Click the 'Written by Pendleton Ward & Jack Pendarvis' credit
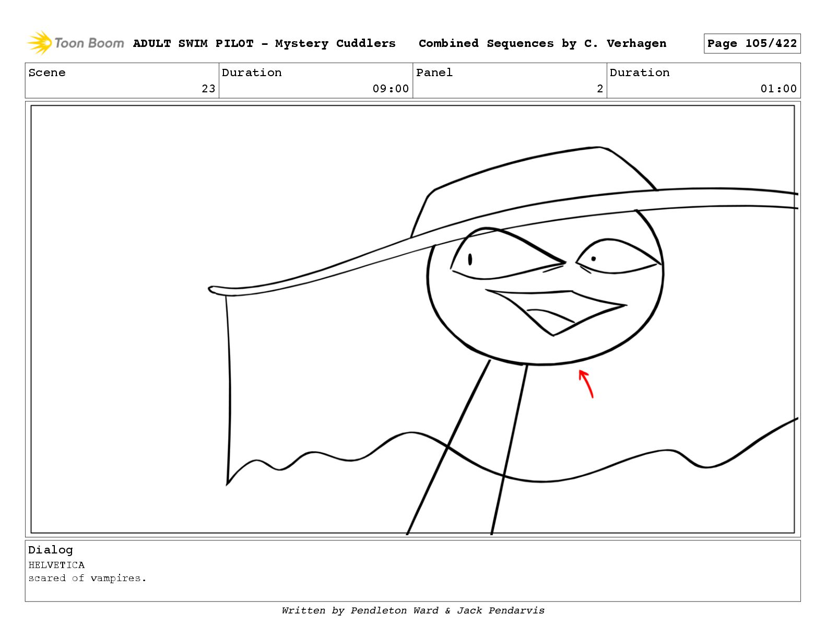826x639 pixels. pos(413,610)
